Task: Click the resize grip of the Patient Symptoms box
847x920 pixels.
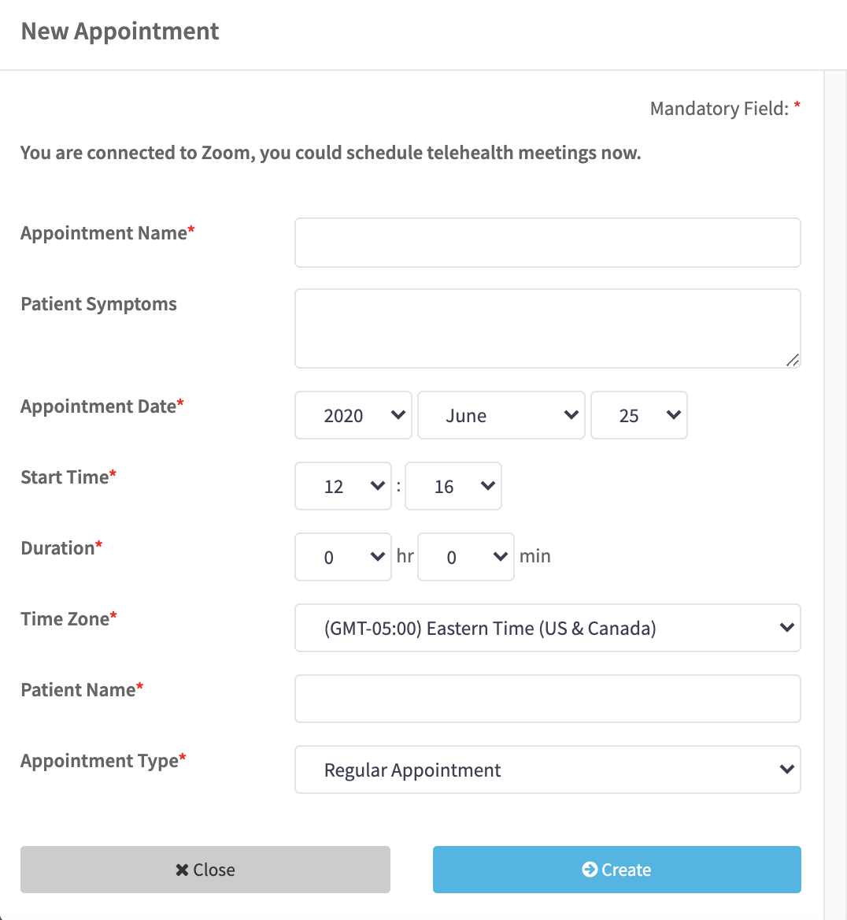Action: [793, 360]
